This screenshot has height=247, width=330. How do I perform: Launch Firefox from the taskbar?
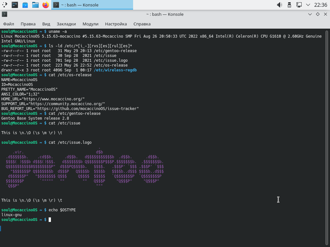click(46, 5)
